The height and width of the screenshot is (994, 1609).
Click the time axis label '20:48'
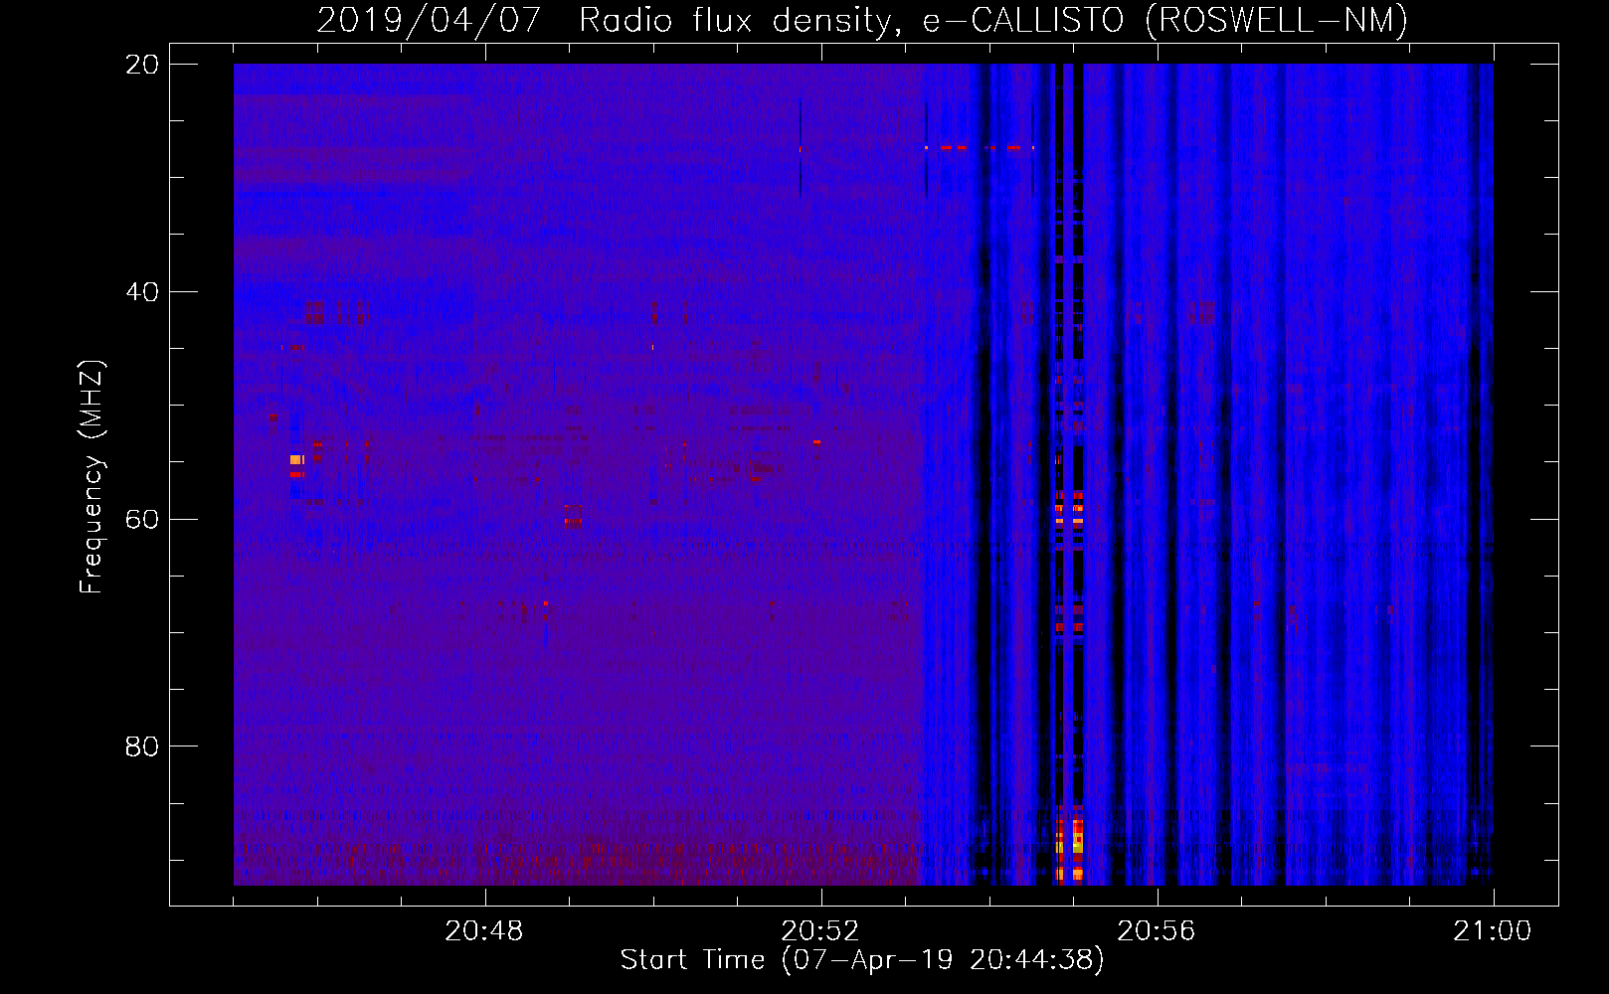pyautogui.click(x=484, y=931)
